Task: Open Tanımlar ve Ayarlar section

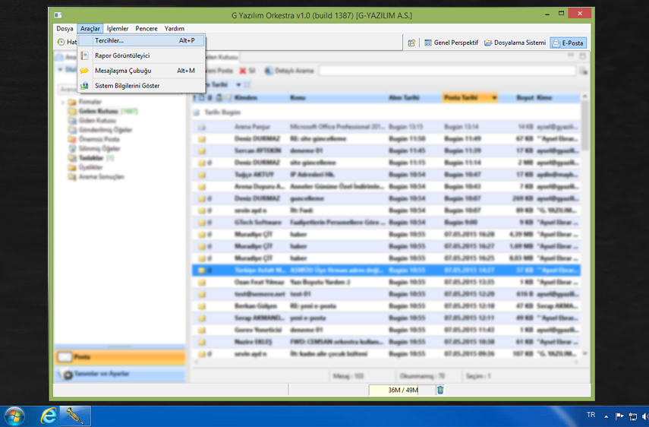Action: pyautogui.click(x=120, y=374)
